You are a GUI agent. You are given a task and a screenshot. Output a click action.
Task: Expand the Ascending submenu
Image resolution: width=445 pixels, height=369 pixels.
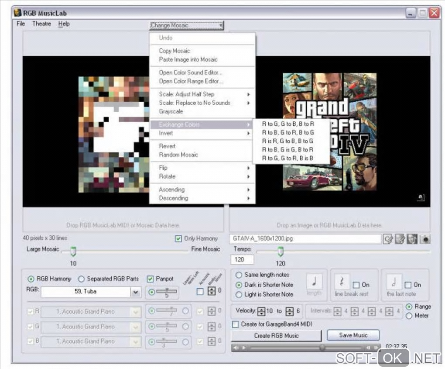(x=202, y=190)
